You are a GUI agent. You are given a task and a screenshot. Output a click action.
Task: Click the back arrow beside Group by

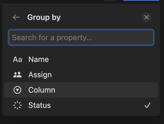point(16,17)
